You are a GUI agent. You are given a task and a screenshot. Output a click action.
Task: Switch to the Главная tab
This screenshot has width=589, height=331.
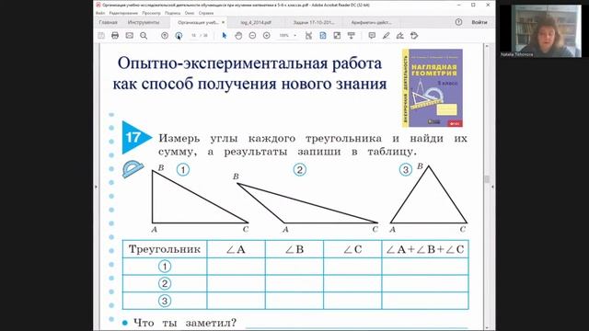coord(109,22)
